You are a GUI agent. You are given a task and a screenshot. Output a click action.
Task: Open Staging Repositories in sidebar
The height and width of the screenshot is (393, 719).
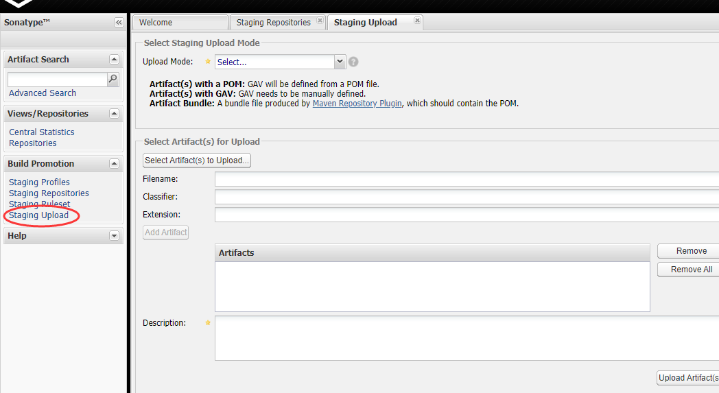pyautogui.click(x=49, y=193)
